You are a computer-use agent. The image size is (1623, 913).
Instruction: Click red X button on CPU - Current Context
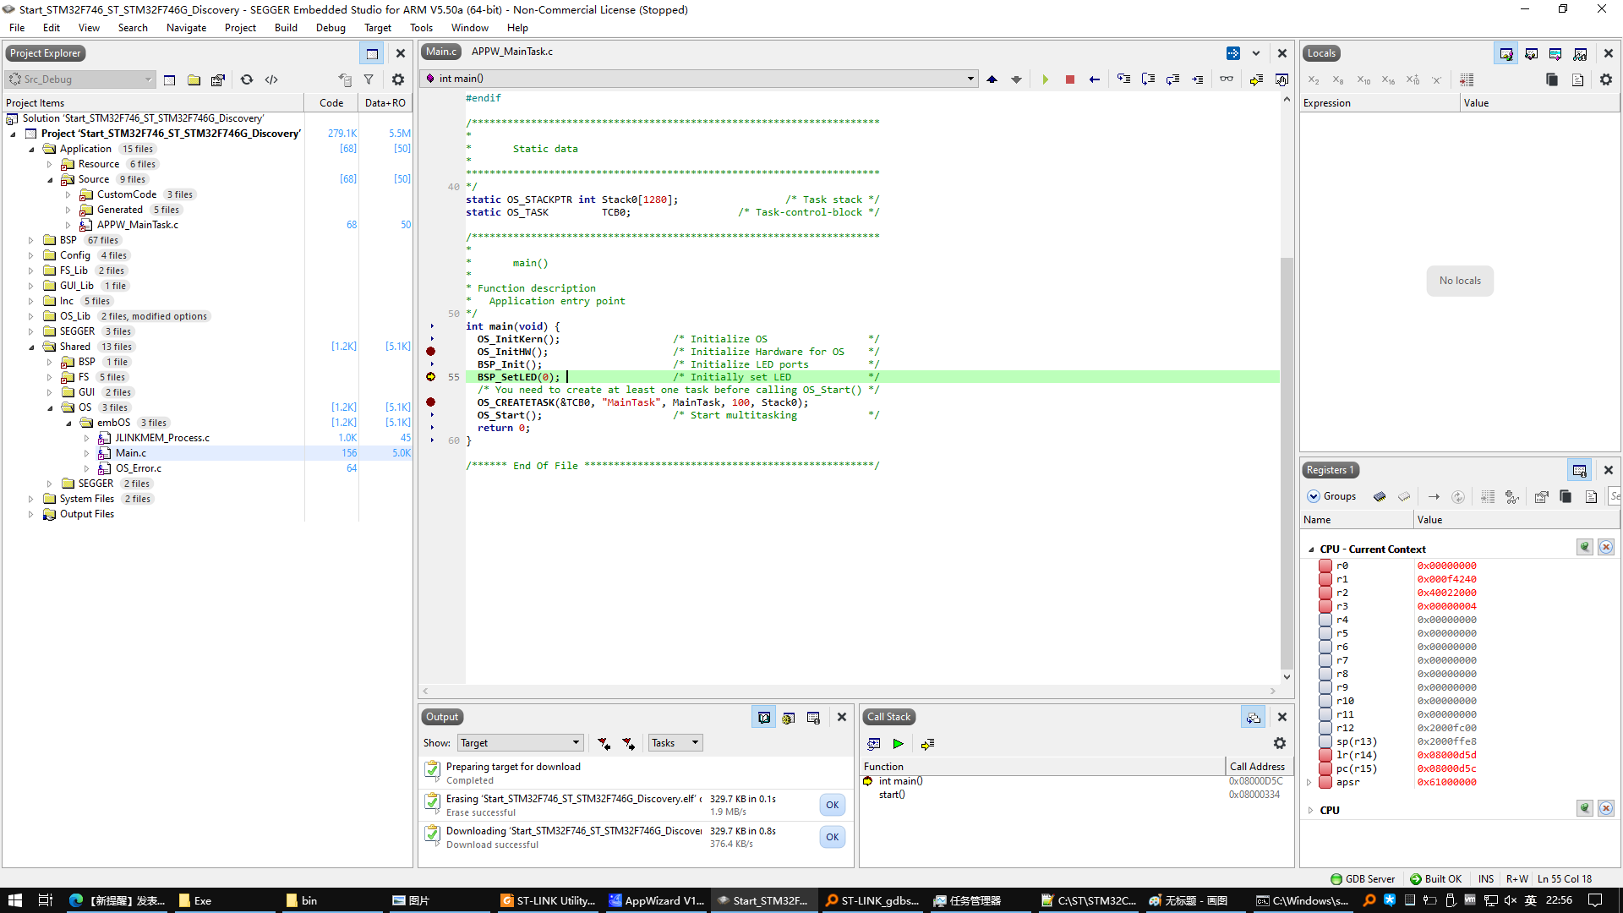click(x=1606, y=548)
